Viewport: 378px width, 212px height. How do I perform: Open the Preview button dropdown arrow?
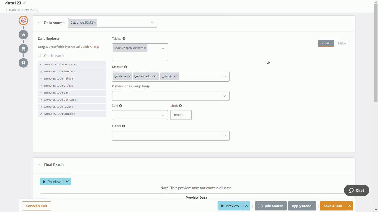[67, 182]
